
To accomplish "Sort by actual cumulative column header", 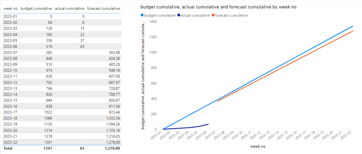I will tap(69, 8).
